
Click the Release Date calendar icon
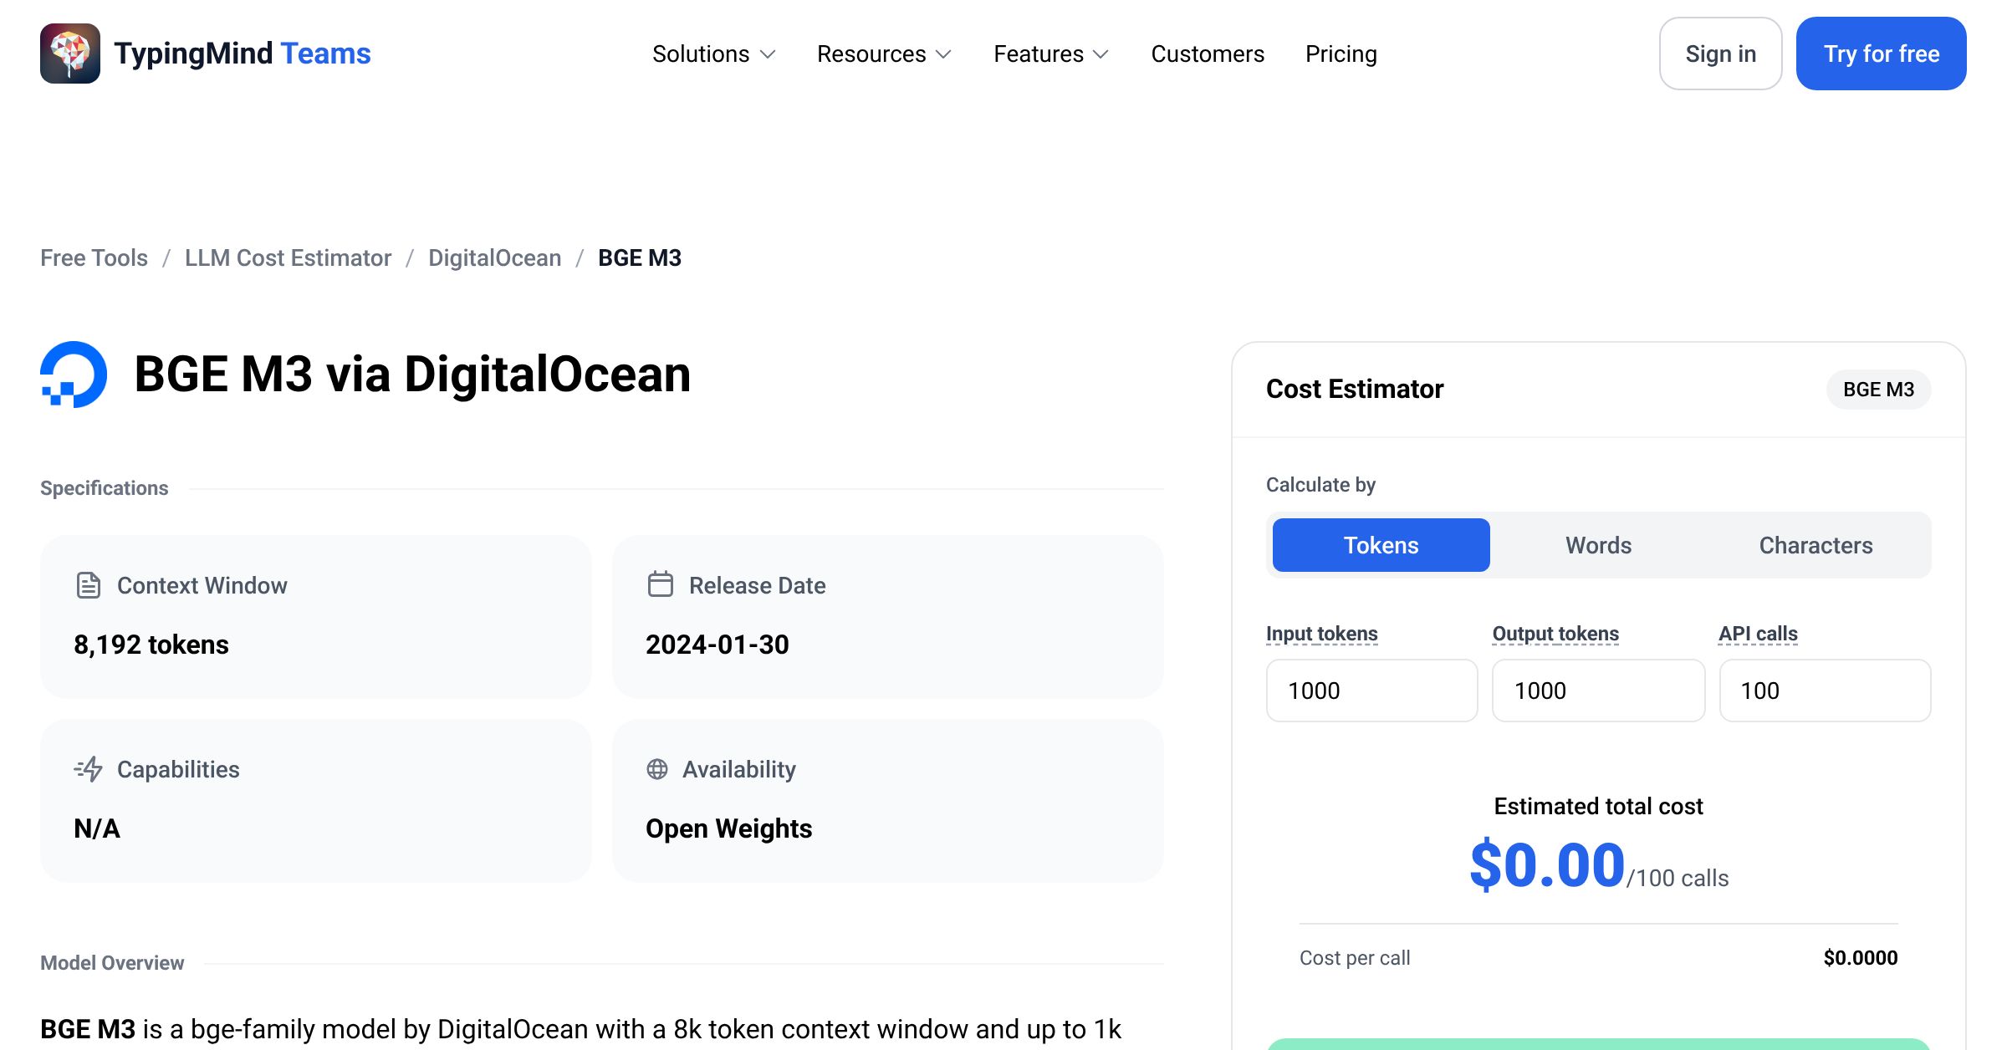(x=661, y=584)
